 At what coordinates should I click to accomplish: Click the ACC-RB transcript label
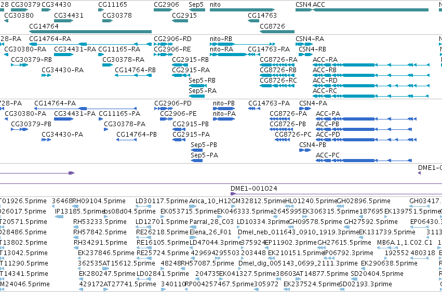(x=325, y=70)
